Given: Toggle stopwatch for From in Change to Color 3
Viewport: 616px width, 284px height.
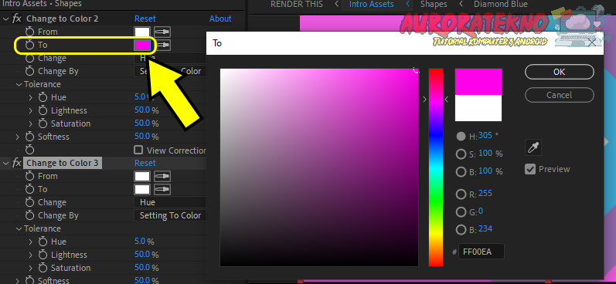Looking at the screenshot, I should (x=30, y=176).
